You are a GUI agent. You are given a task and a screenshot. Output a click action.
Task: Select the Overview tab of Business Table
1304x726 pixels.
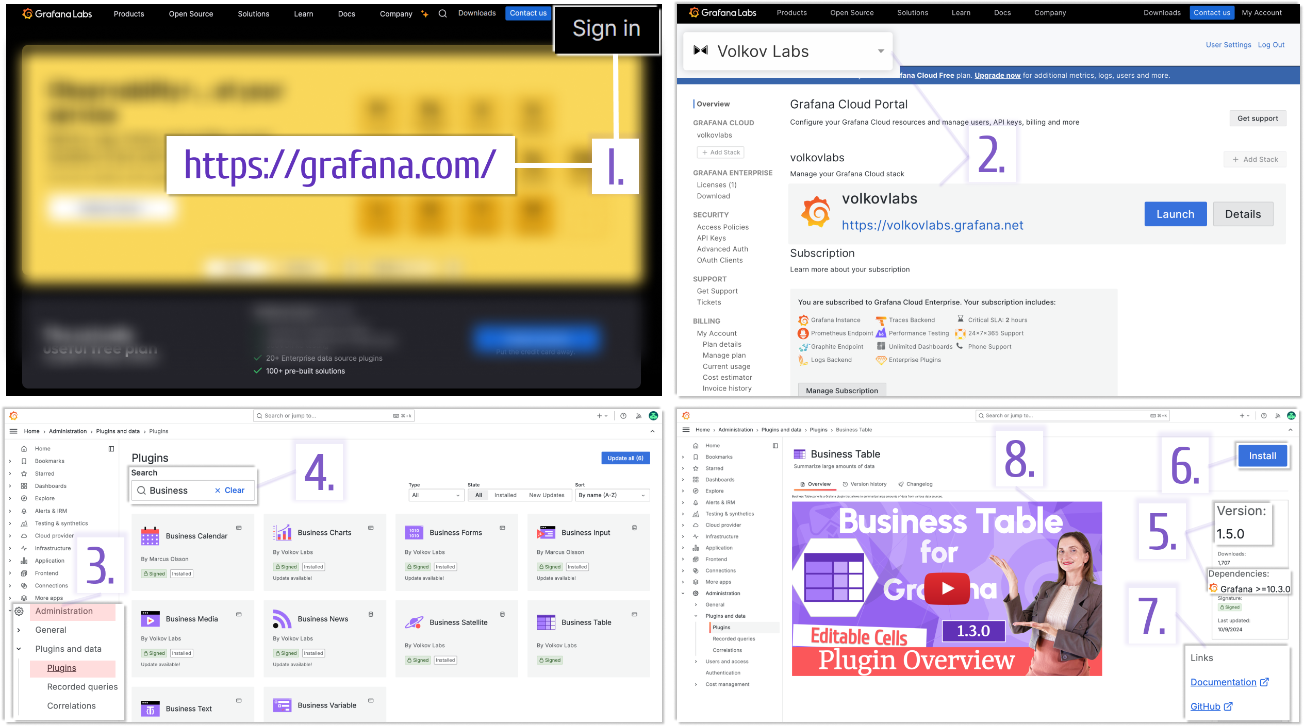point(815,484)
